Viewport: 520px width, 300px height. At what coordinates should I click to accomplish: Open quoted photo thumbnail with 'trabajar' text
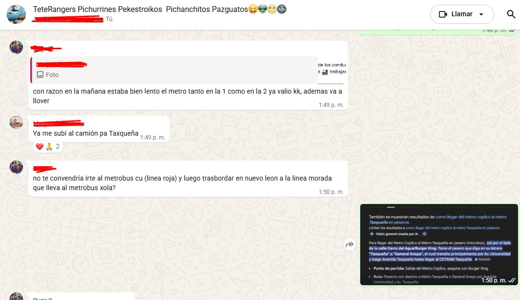click(332, 70)
